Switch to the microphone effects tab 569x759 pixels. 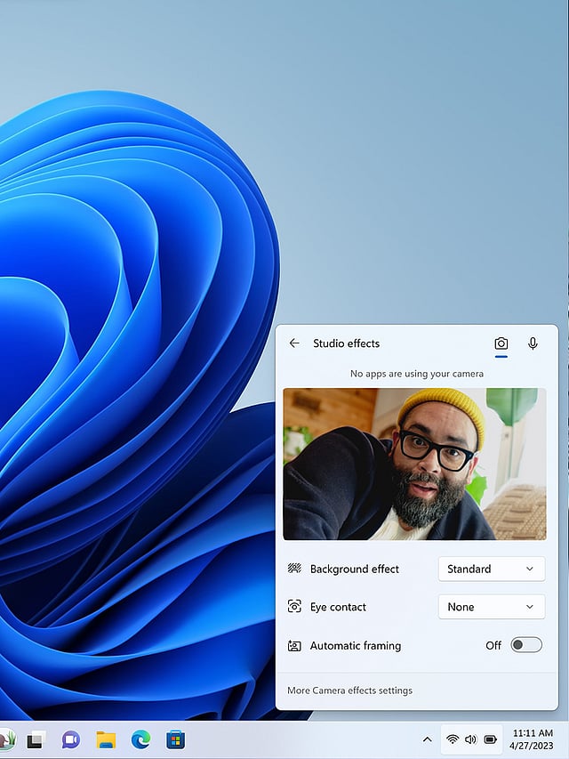[533, 343]
